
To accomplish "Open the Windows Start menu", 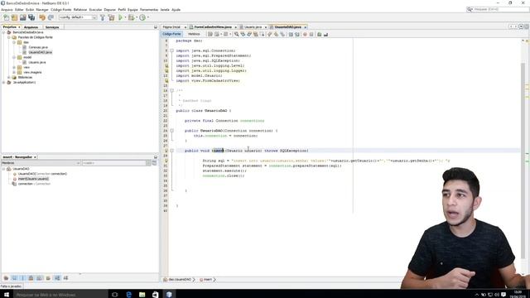I will click(x=7, y=295).
